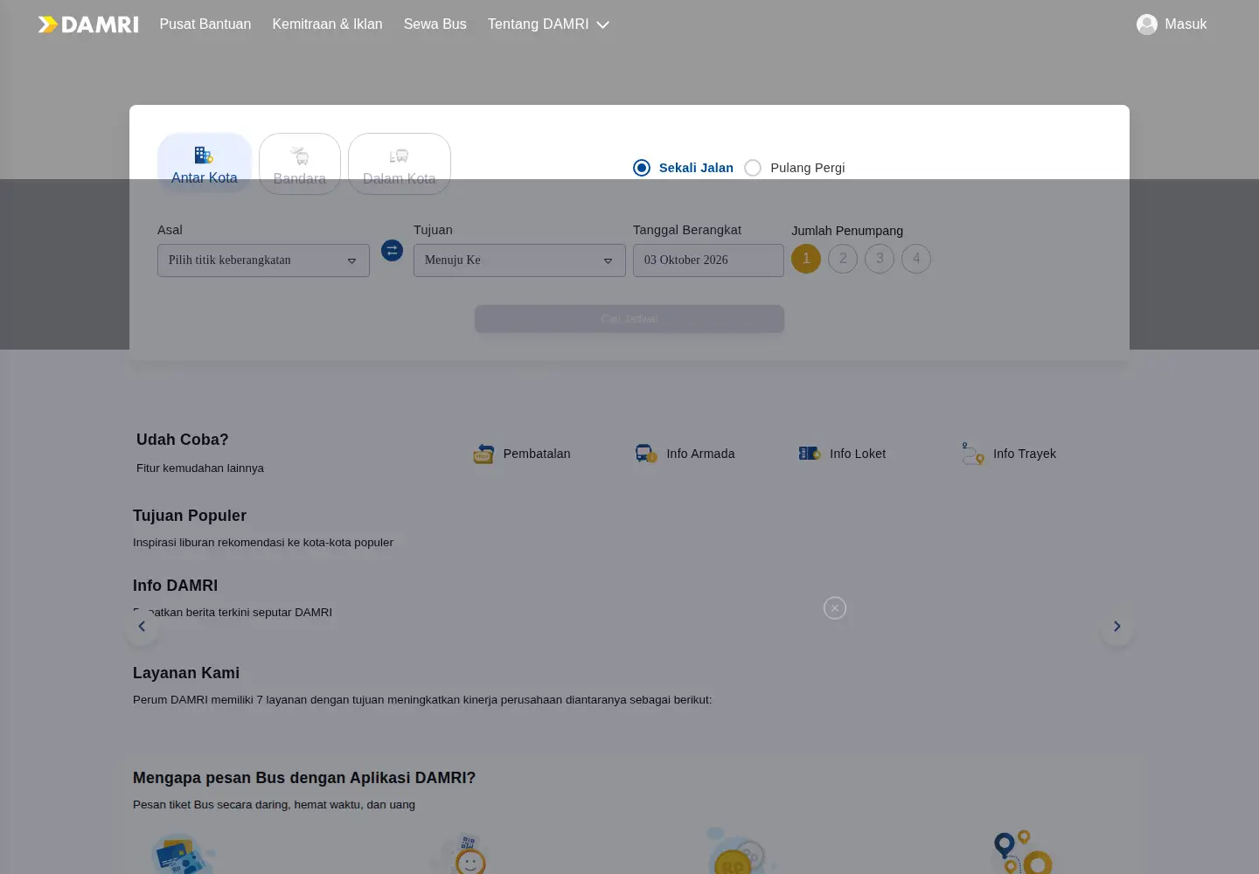The height and width of the screenshot is (874, 1259).
Task: Select the Pulang Pergi radio option
Action: [753, 168]
